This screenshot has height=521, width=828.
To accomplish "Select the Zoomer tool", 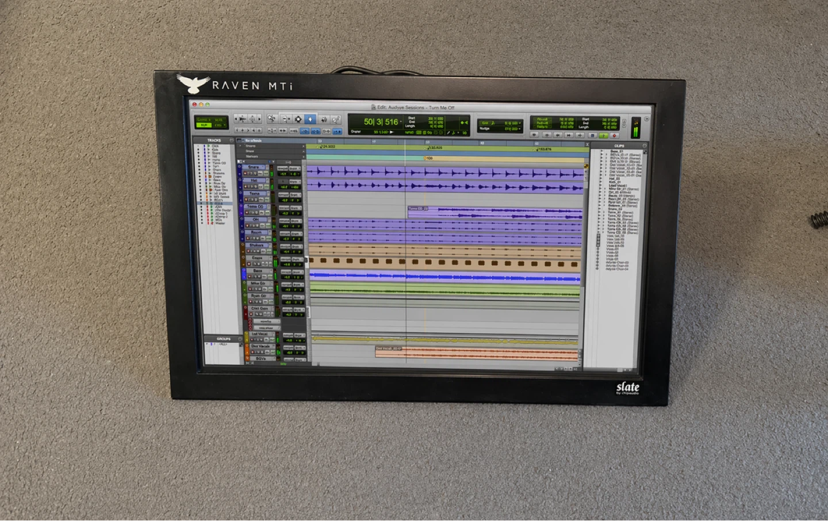I will pyautogui.click(x=272, y=119).
